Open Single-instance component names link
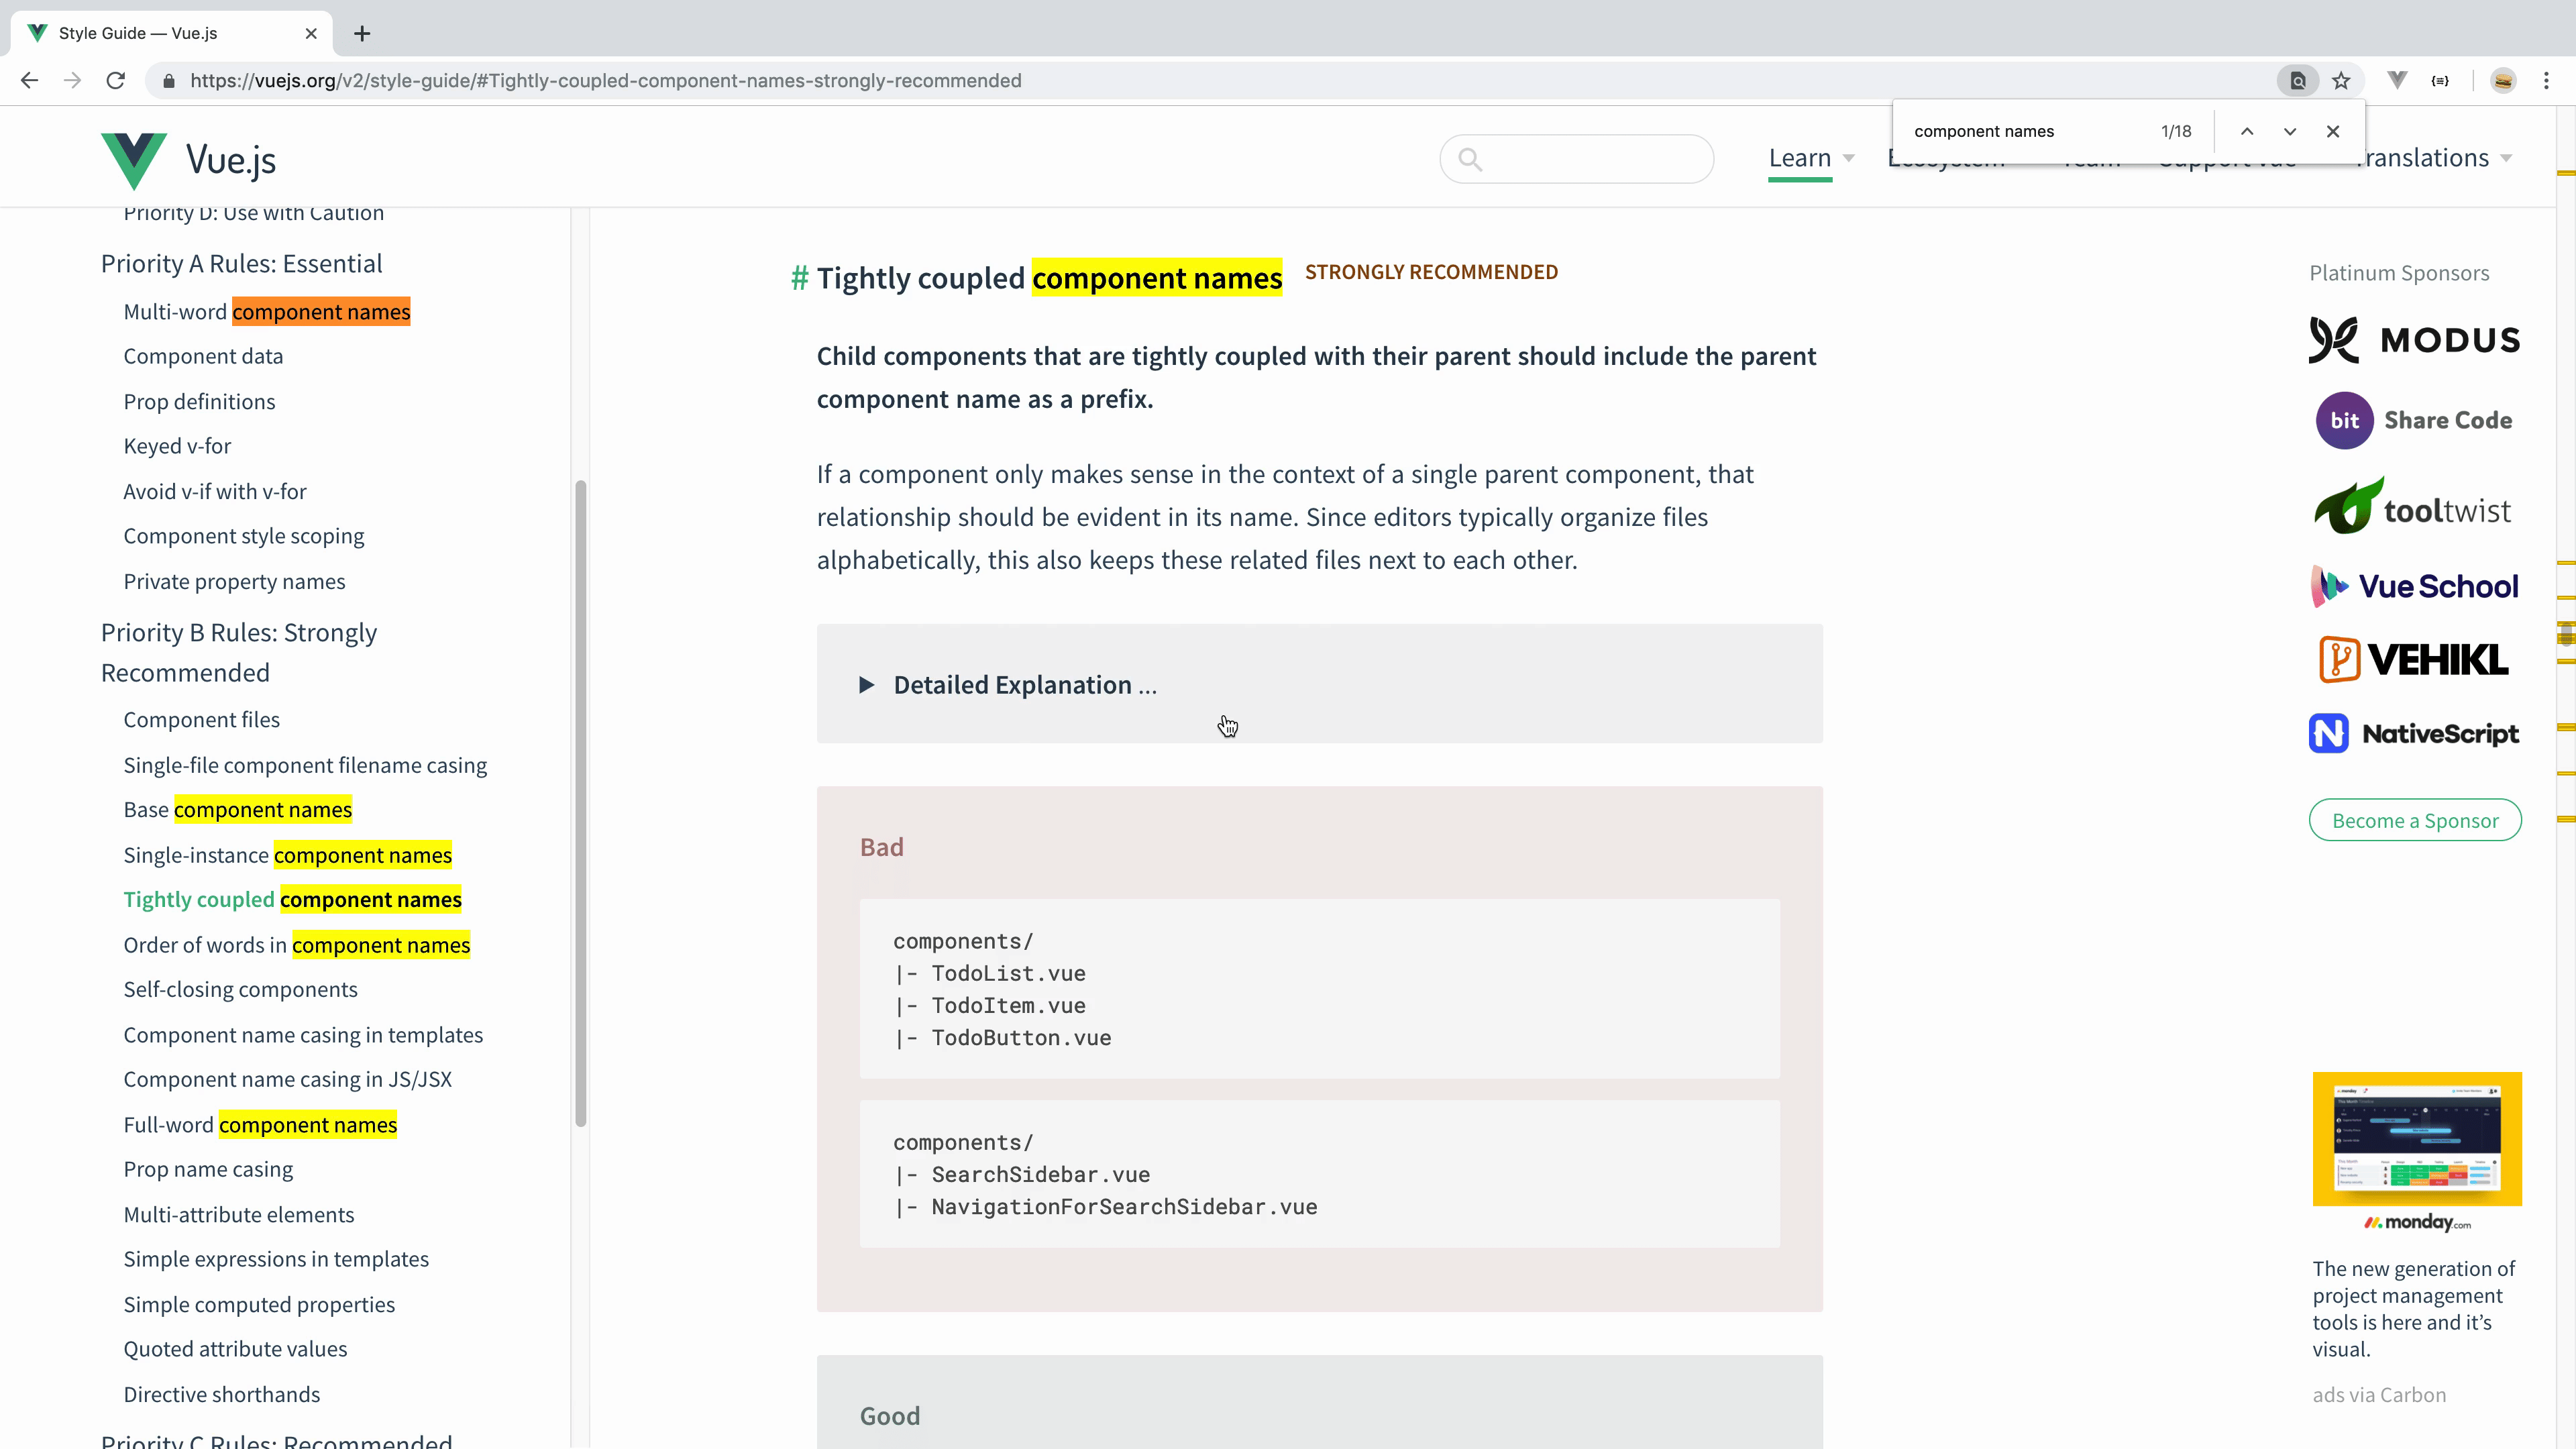Image resolution: width=2576 pixels, height=1449 pixels. click(288, 856)
